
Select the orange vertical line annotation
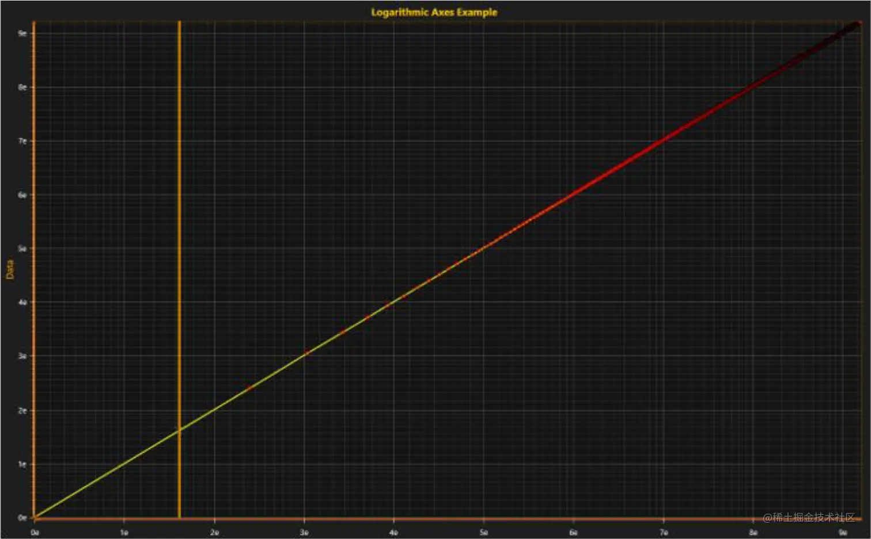pyautogui.click(x=179, y=270)
